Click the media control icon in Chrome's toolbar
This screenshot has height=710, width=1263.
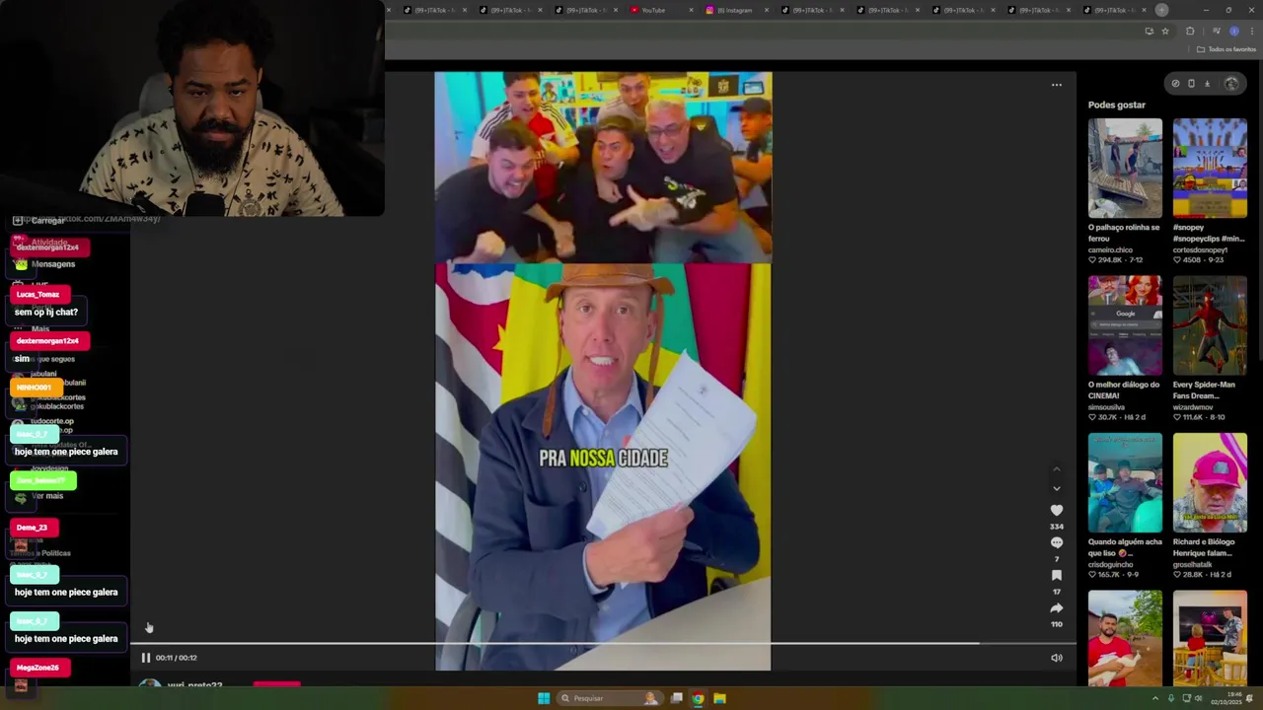1216,32
